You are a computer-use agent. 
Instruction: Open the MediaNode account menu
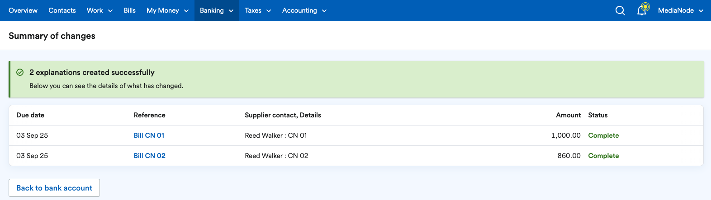coord(681,10)
